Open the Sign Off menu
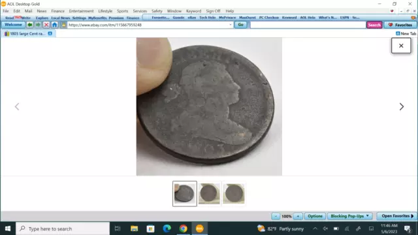The image size is (418, 235). (x=213, y=11)
